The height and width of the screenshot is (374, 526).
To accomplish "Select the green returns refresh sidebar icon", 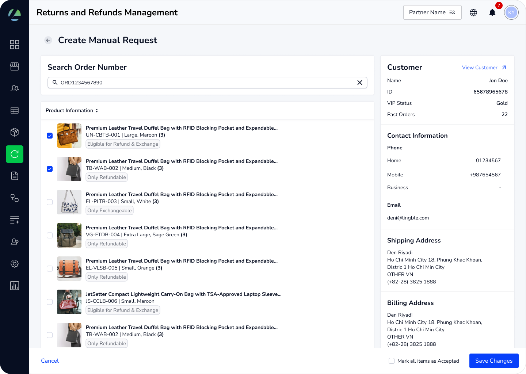I will coord(15,154).
